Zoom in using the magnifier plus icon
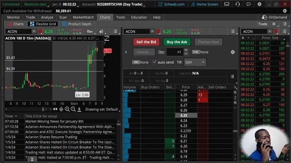Image resolution: width=291 pixels, height=163 pixels. 67,109
